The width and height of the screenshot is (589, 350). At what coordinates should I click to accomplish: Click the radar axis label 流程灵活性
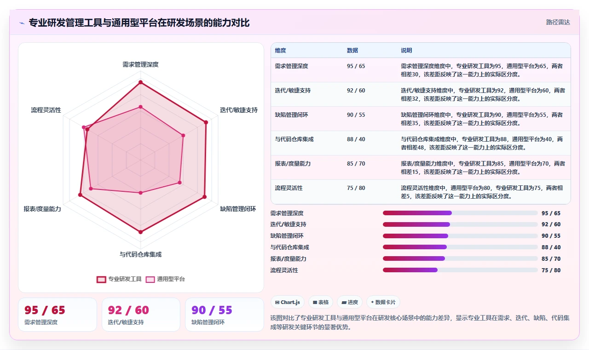(46, 110)
